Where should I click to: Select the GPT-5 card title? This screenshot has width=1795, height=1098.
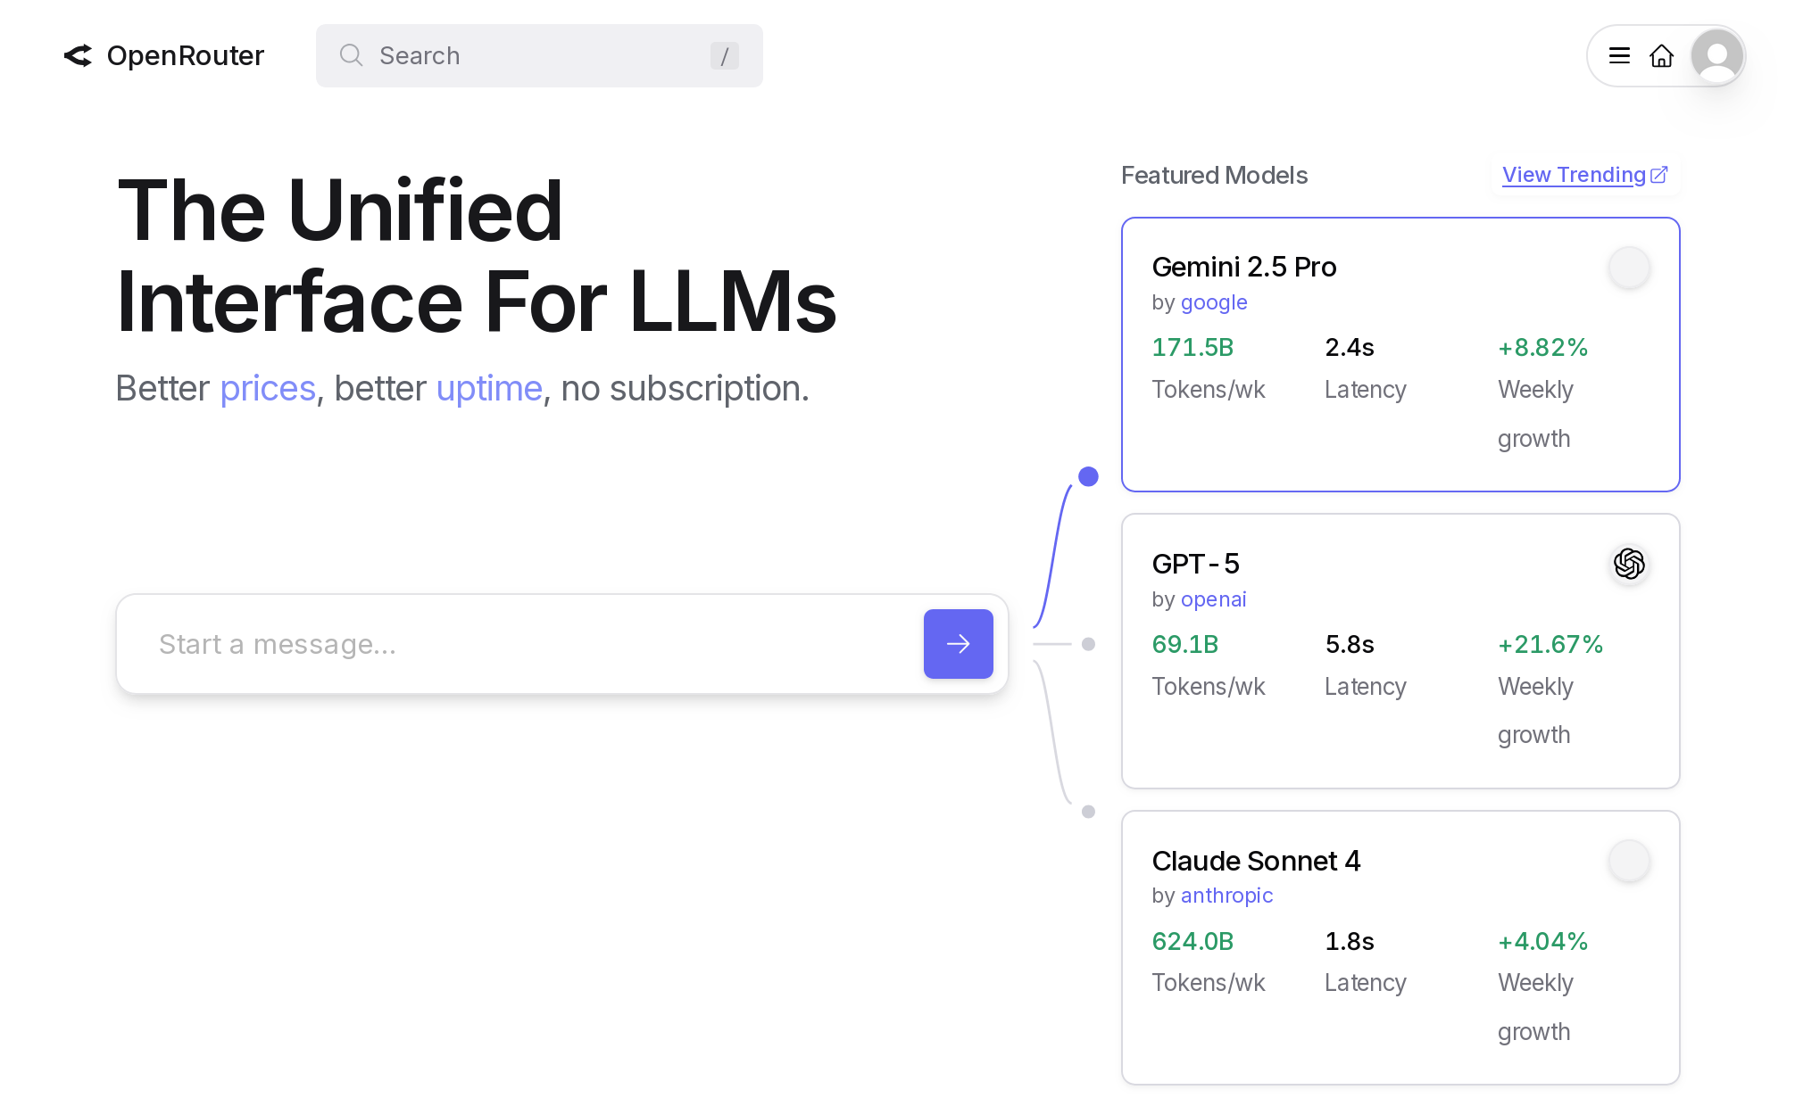tap(1196, 564)
